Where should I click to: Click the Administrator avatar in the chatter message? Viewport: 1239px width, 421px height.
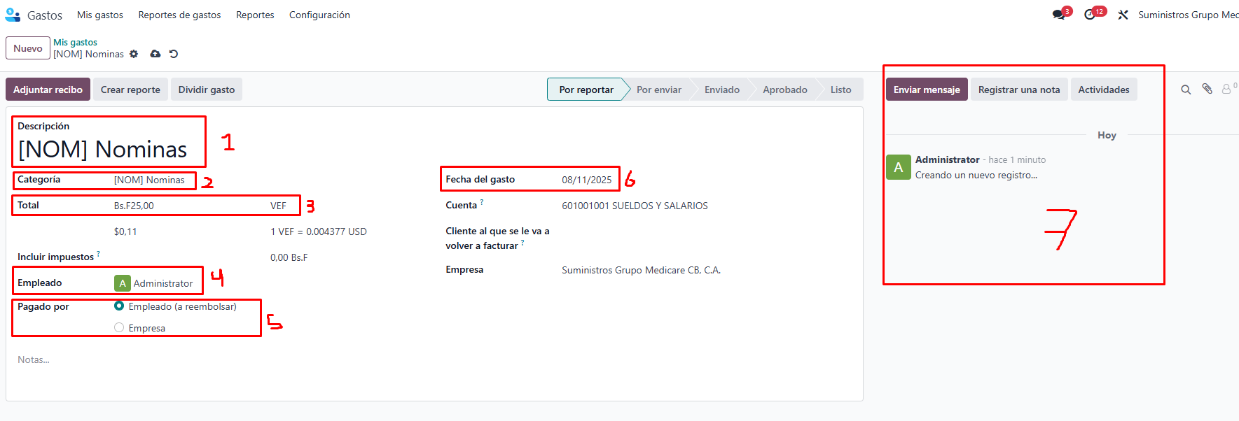click(x=899, y=167)
